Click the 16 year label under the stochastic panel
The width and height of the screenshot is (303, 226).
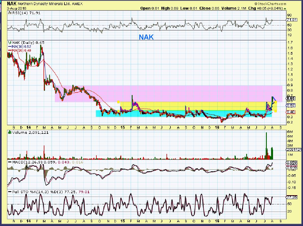tap(217, 221)
